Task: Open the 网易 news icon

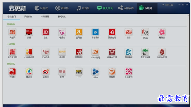Action: pyautogui.click(x=62, y=72)
